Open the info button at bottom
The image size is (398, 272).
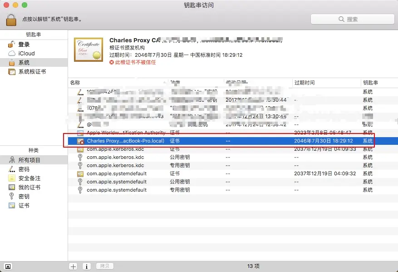point(87,267)
